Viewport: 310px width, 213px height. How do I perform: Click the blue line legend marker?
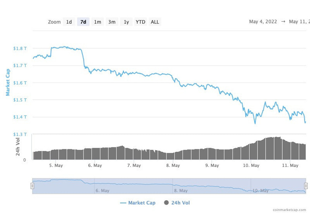point(123,203)
